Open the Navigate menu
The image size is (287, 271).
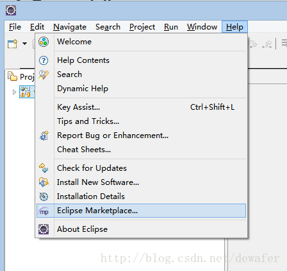(70, 27)
